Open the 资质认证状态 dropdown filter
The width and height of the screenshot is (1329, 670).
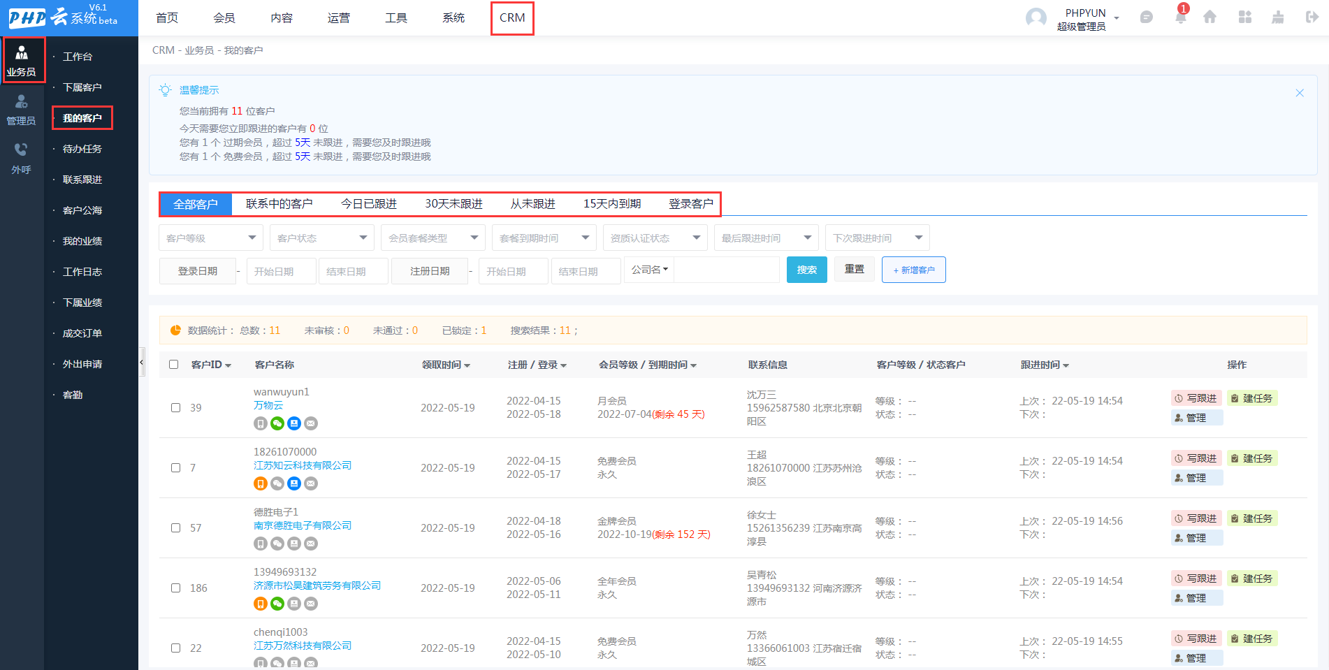(x=655, y=238)
